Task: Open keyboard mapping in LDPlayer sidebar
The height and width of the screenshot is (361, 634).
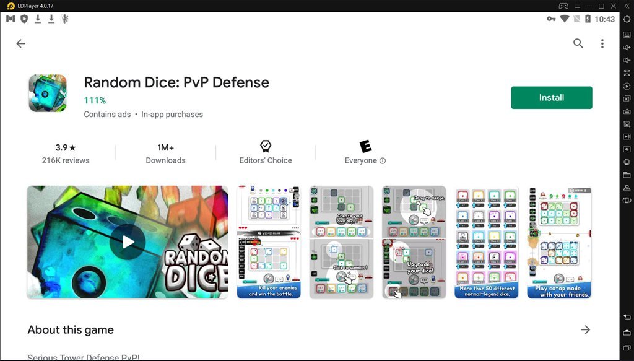Action: click(x=627, y=35)
